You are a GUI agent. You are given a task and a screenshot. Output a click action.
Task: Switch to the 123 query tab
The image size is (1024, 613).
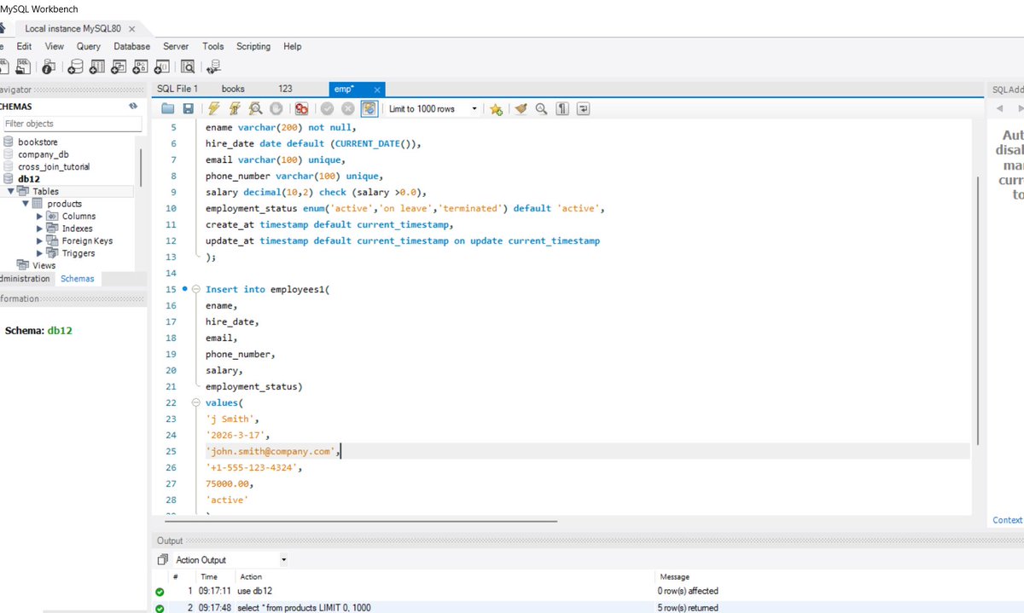click(x=285, y=89)
